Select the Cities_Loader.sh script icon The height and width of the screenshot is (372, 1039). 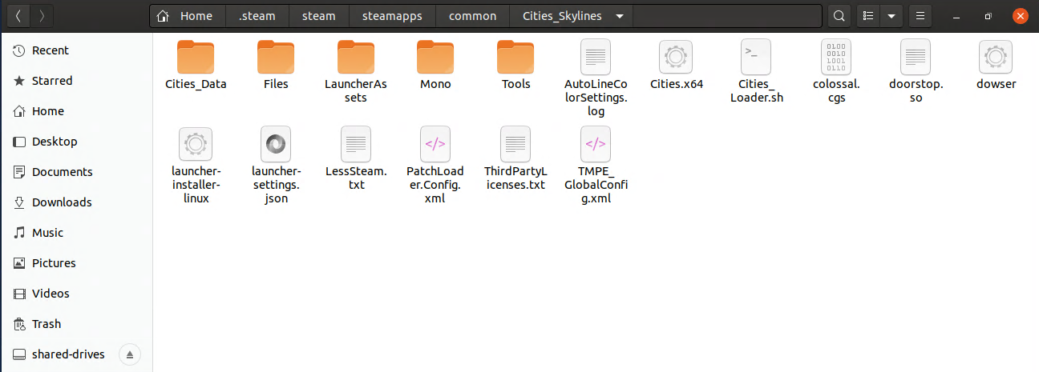(x=756, y=58)
